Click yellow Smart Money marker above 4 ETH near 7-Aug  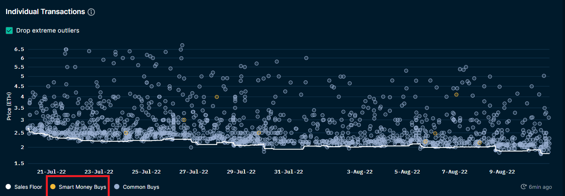point(456,94)
